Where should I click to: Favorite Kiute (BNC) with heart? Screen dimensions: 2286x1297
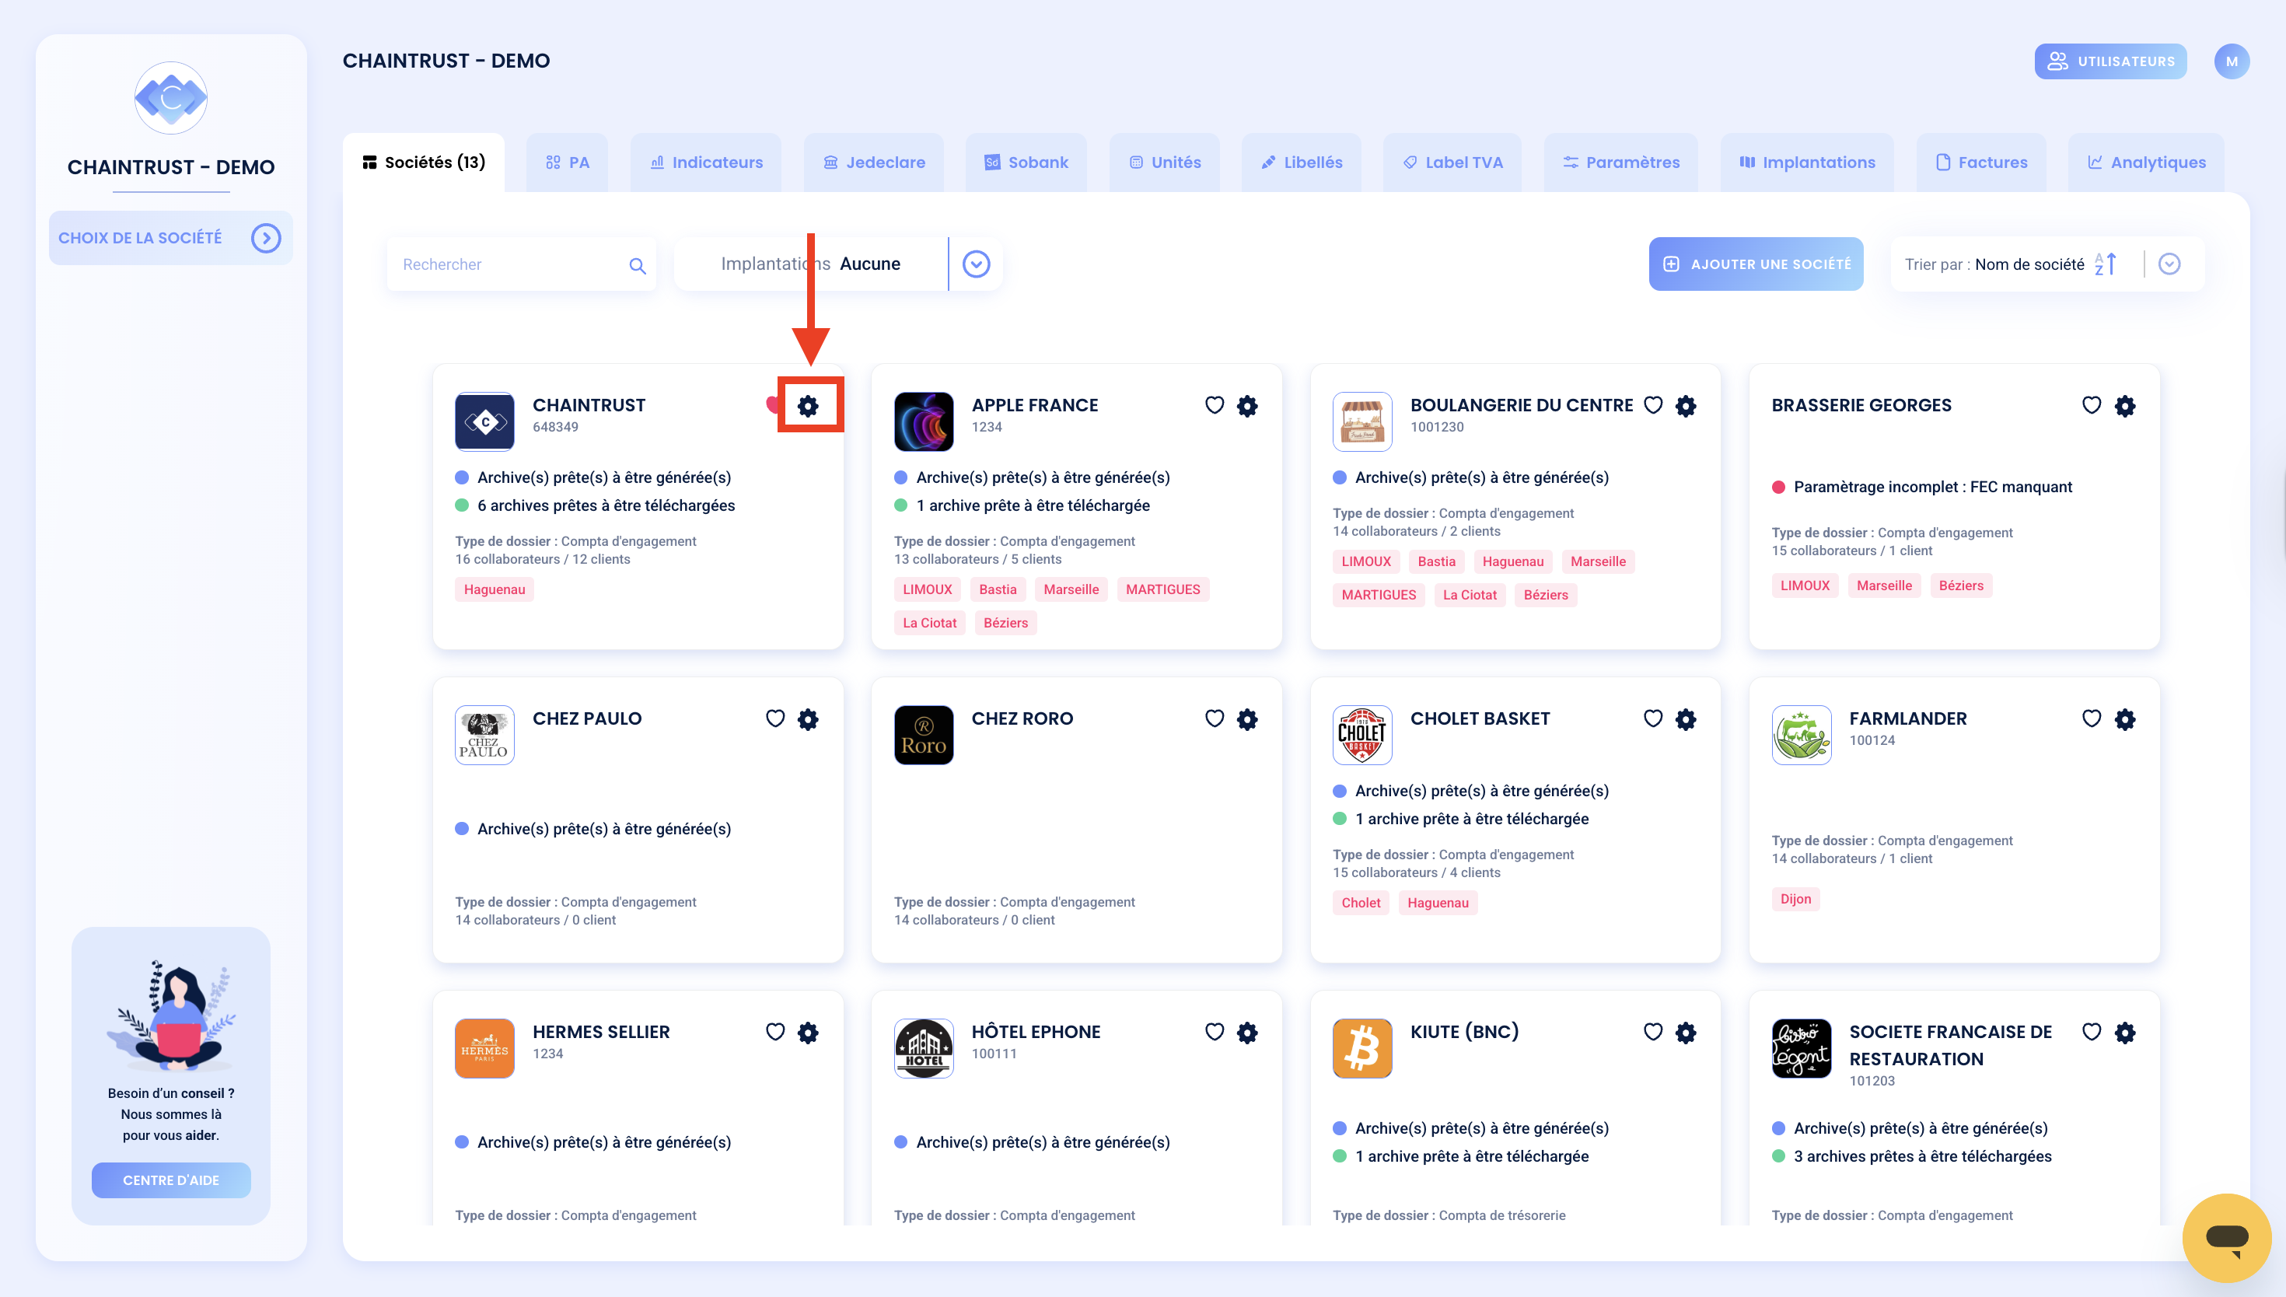(1653, 1033)
